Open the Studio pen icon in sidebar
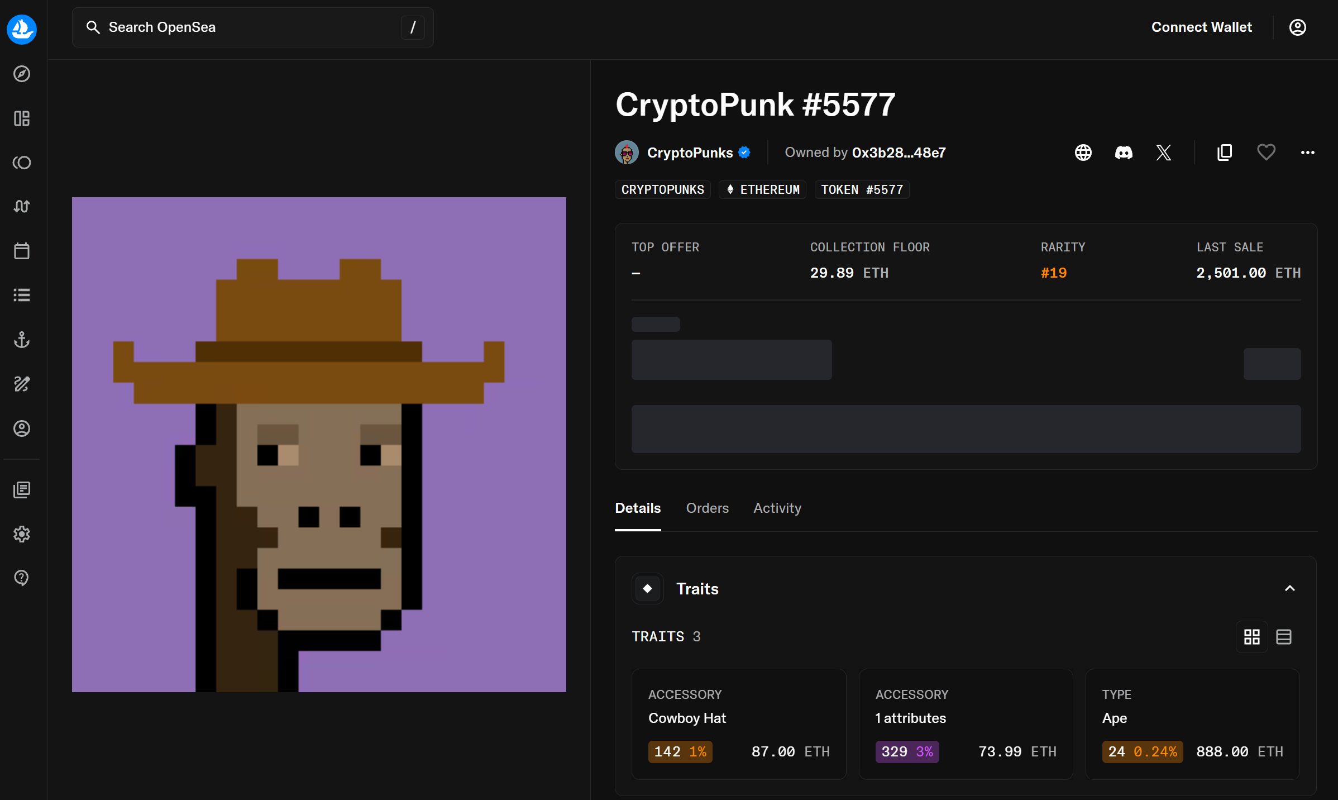 (22, 384)
